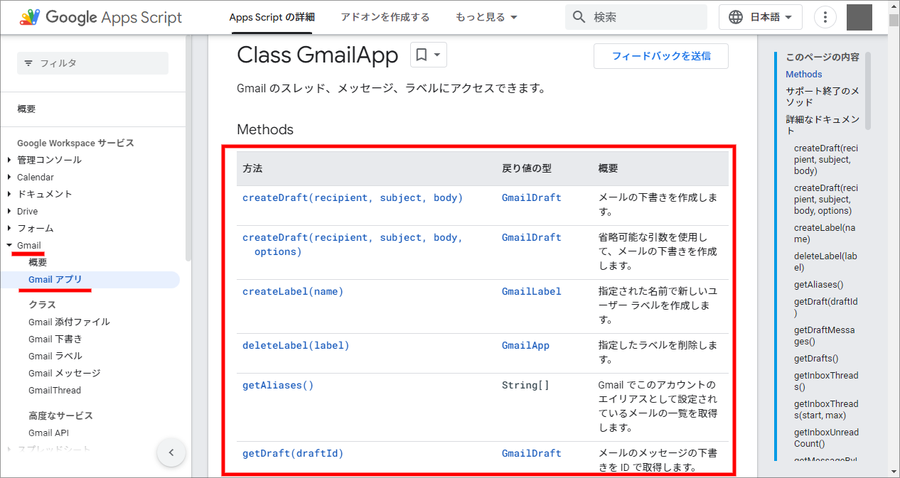Open Gmail 下書き class page
The width and height of the screenshot is (900, 478).
coord(55,339)
